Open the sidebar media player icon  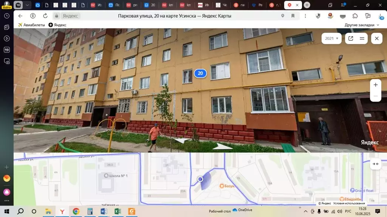tap(7, 38)
